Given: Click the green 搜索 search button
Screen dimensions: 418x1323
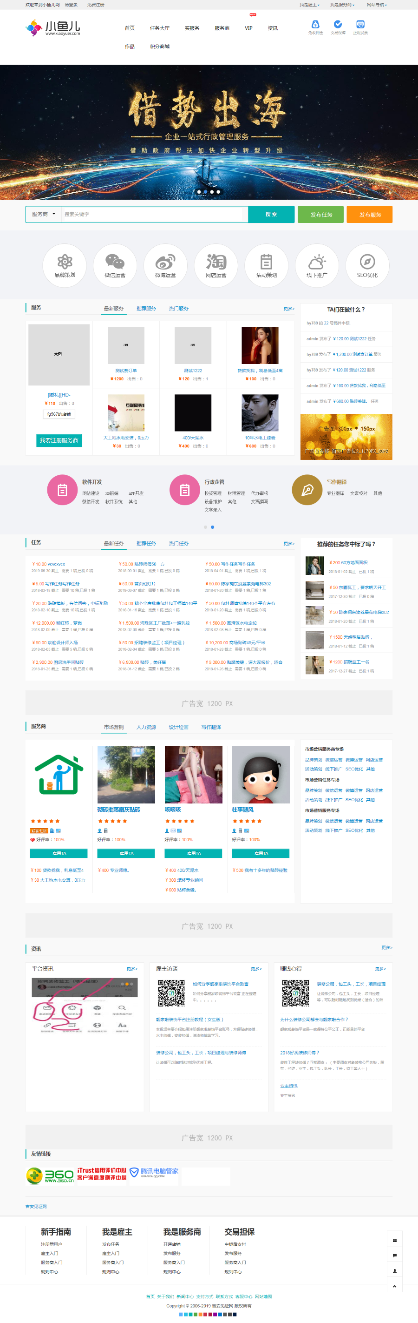Looking at the screenshot, I should point(272,214).
